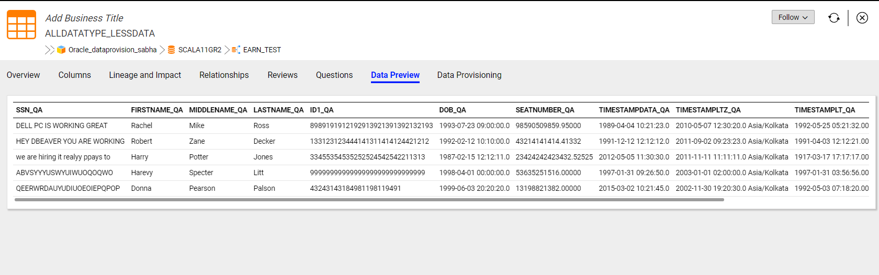Click the FIRSTNAME_QA column header
Viewport: 879px width, 275px height.
point(157,110)
